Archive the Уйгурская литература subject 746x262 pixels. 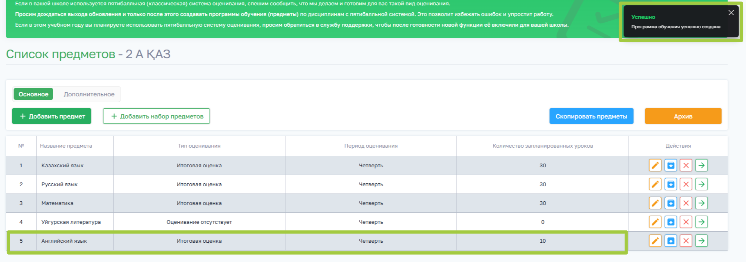(671, 222)
